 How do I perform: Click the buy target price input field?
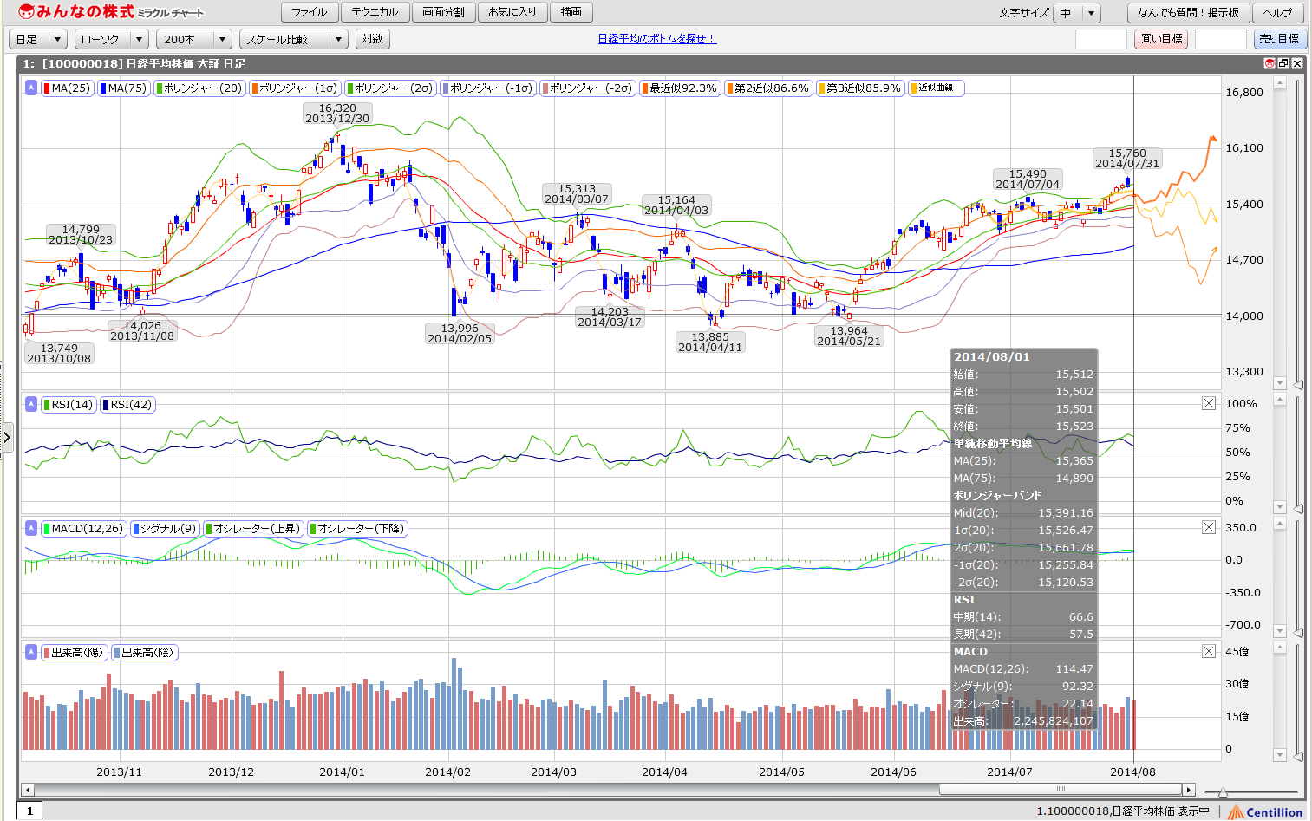(1100, 39)
